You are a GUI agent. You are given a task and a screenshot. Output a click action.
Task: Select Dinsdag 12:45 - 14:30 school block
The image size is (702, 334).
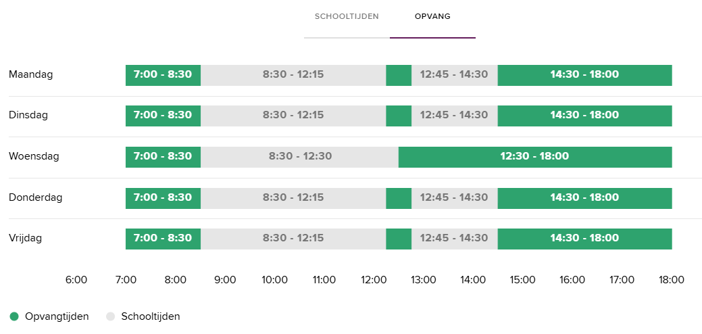tap(454, 116)
